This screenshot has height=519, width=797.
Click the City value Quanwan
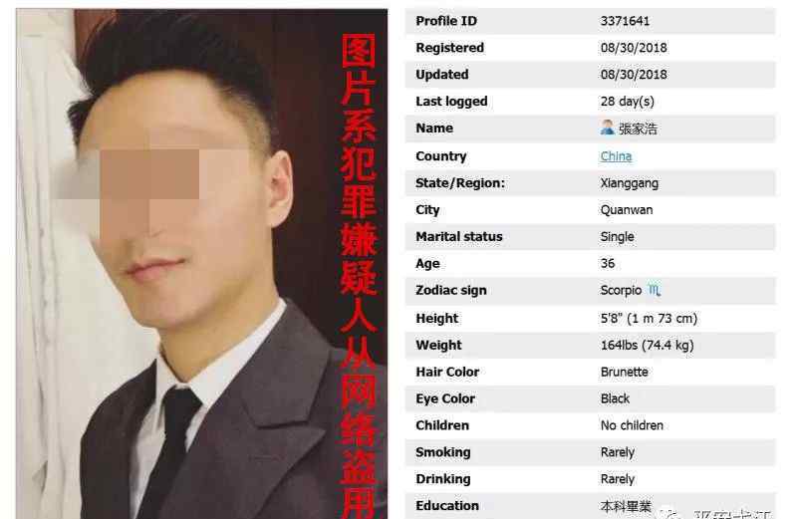pyautogui.click(x=627, y=210)
